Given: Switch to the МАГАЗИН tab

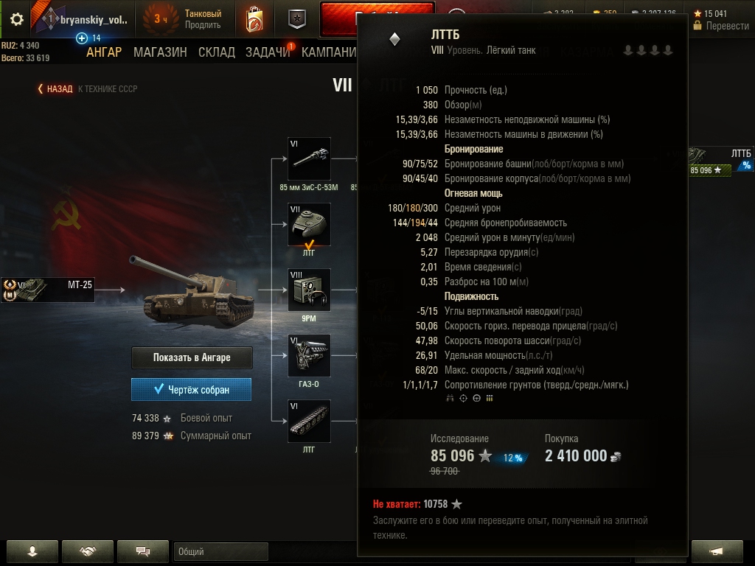Looking at the screenshot, I should pyautogui.click(x=160, y=52).
